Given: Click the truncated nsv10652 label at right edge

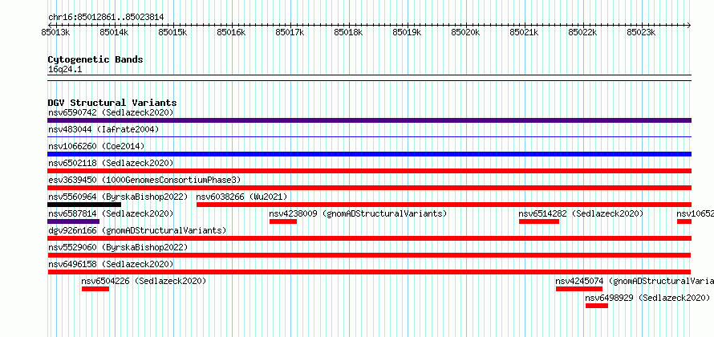Looking at the screenshot, I should pyautogui.click(x=695, y=213).
